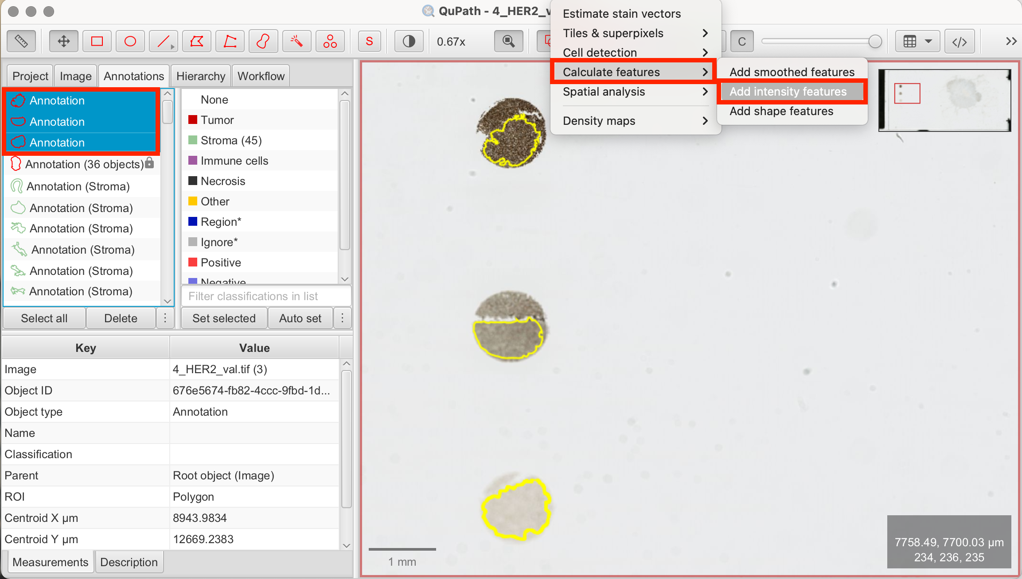Toggle Selection mode with the S button
This screenshot has height=579, width=1022.
(x=369, y=41)
